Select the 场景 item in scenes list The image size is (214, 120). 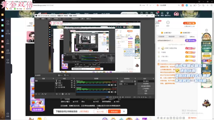tap(45, 81)
